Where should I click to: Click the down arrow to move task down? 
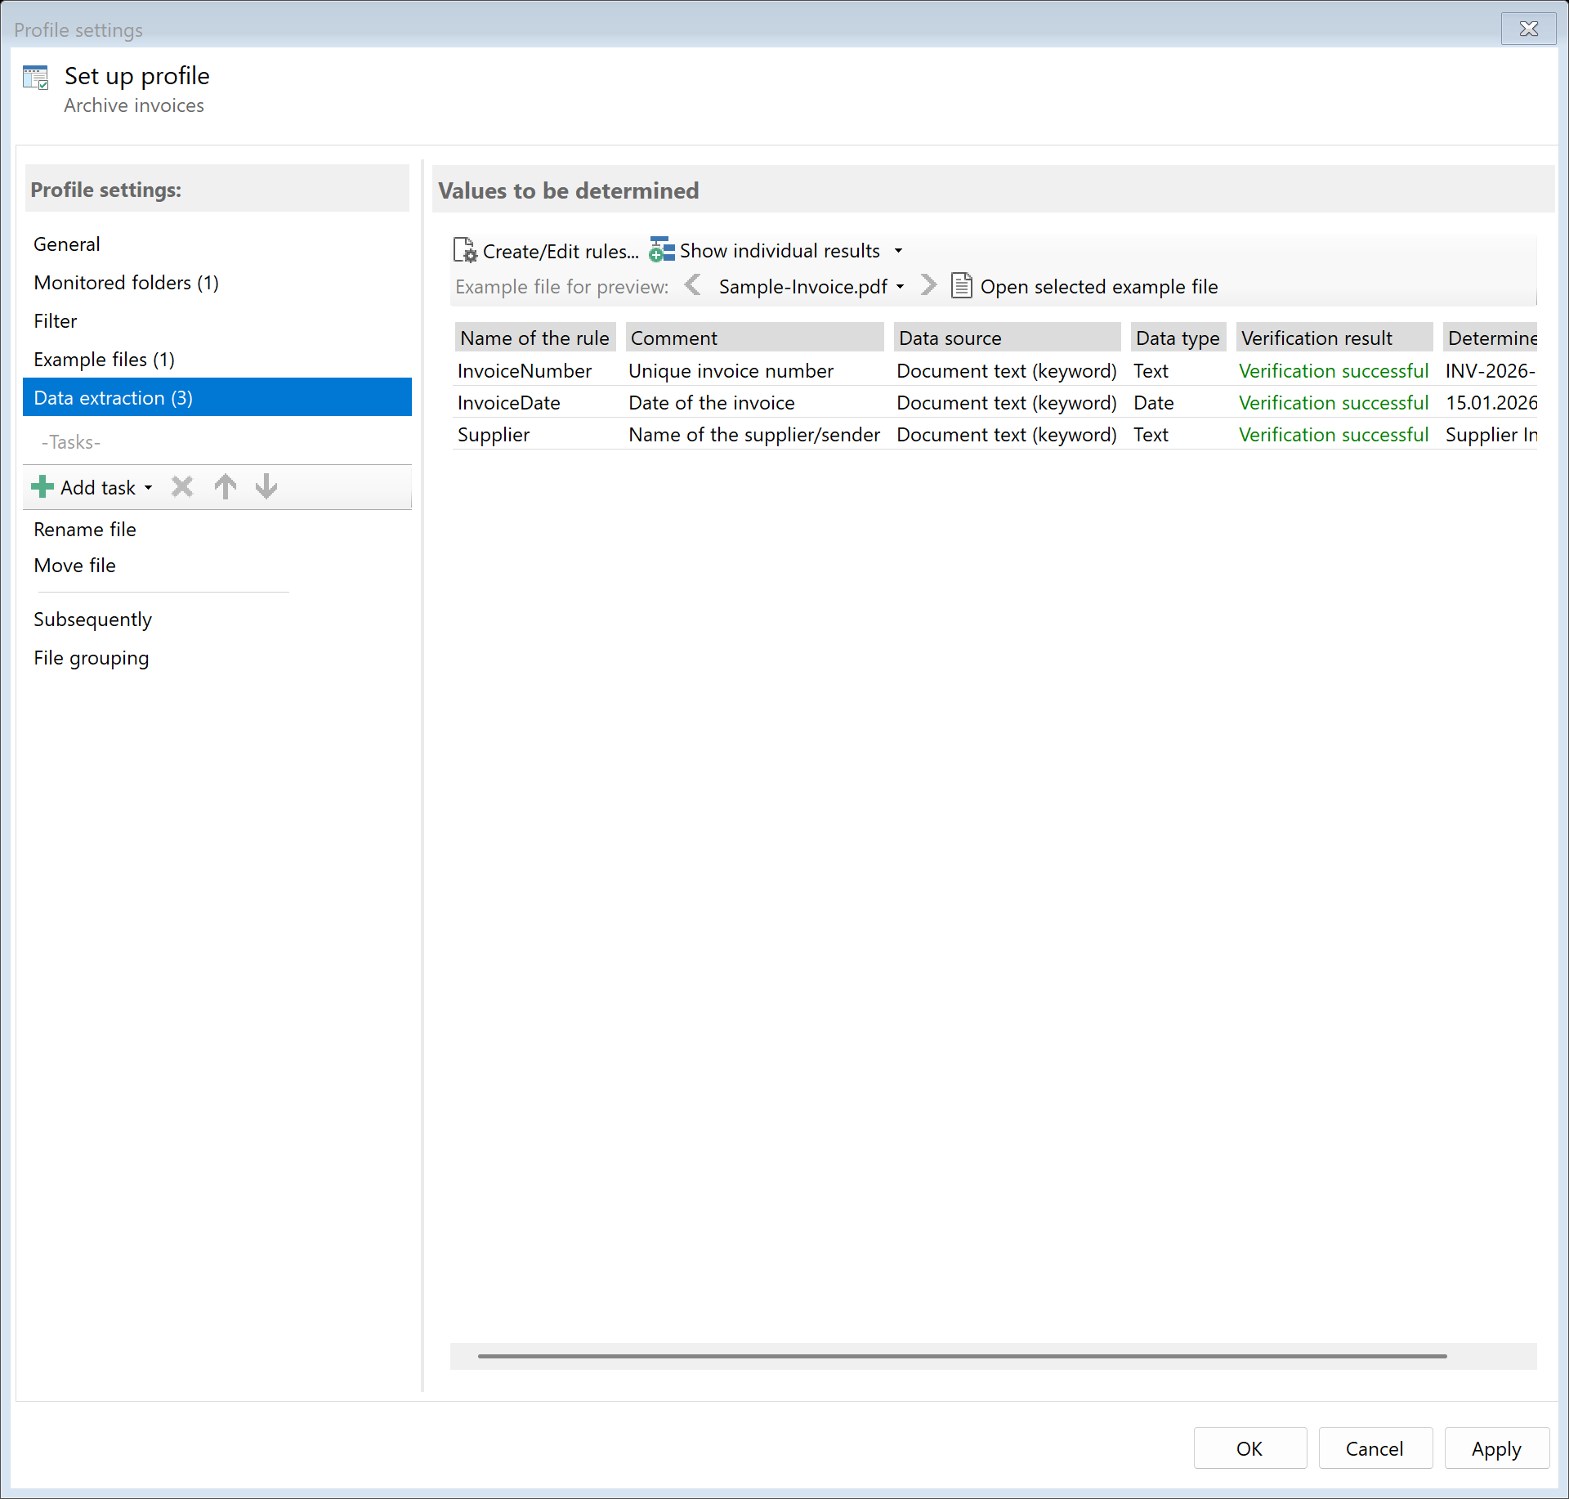coord(265,486)
